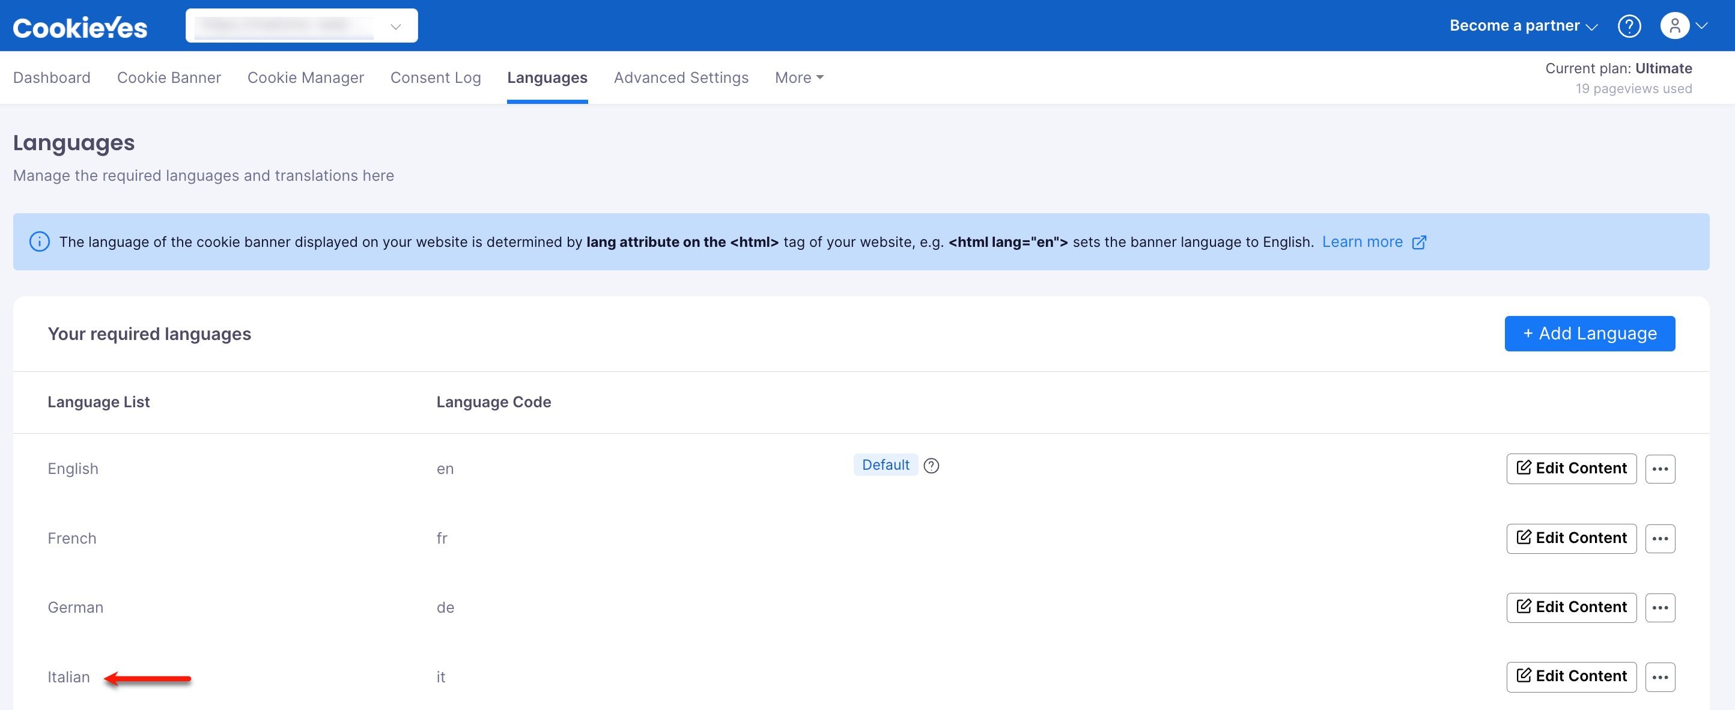Click the Default badge on English row
This screenshot has height=710, width=1735.
tap(885, 465)
